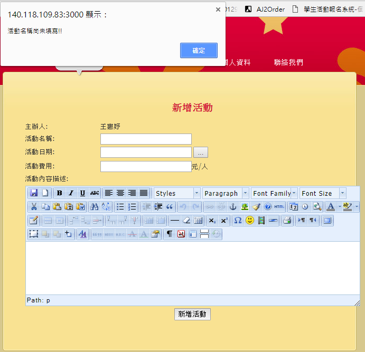Open 聯絡我們 navigation menu item

click(288, 62)
